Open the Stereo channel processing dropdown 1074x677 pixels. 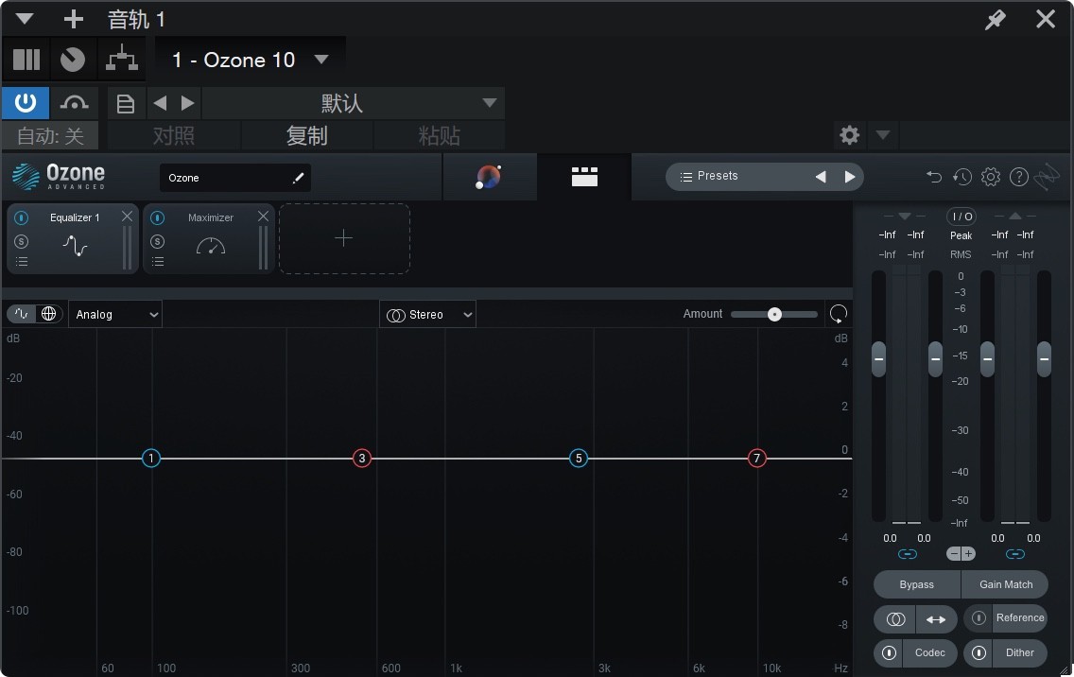point(427,313)
